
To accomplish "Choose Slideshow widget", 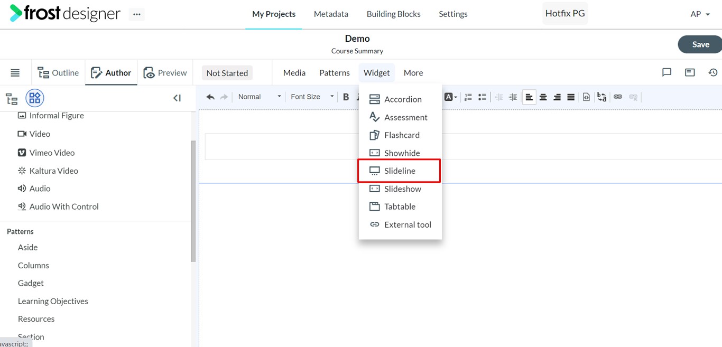I will pos(400,189).
